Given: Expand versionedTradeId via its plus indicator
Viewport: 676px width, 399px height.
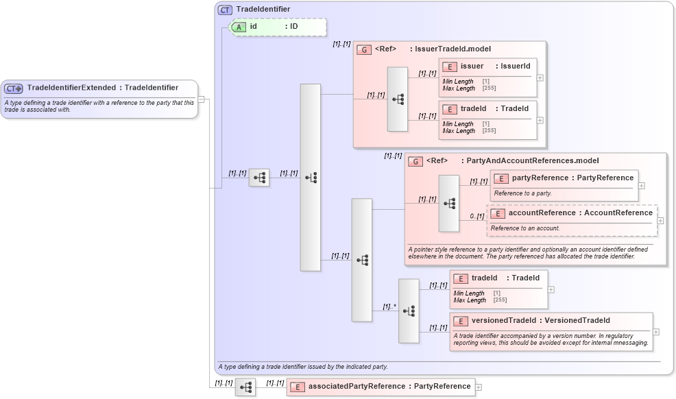Looking at the screenshot, I should (657, 330).
